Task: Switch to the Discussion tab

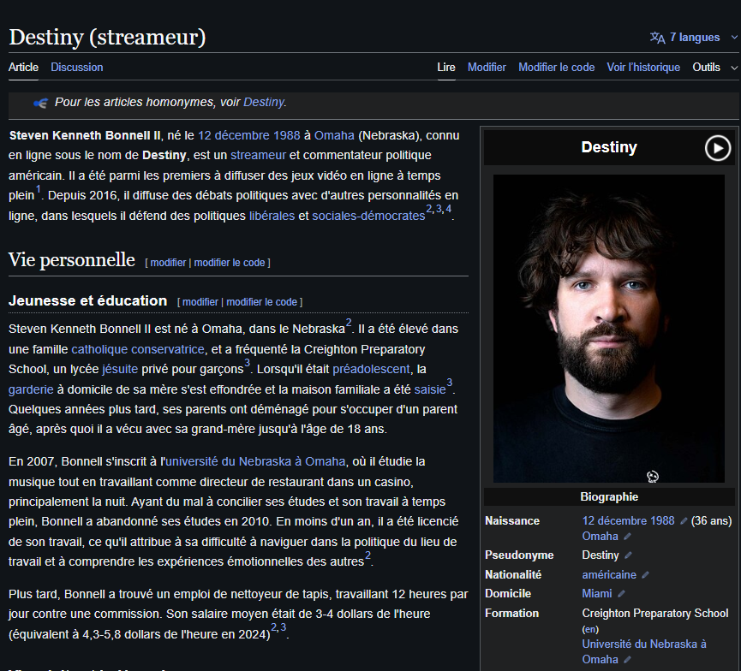Action: pos(76,68)
